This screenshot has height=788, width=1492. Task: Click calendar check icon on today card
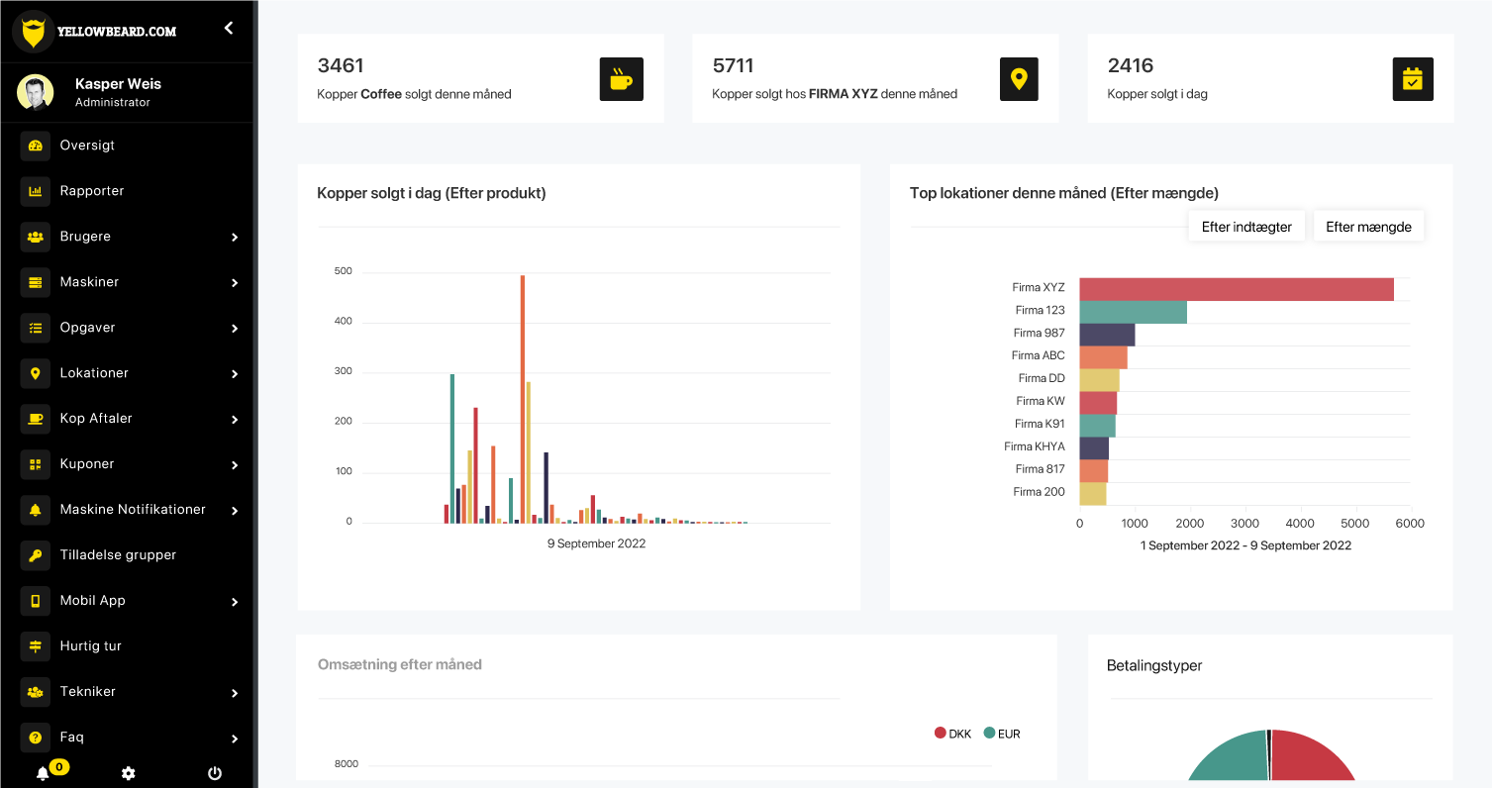point(1413,79)
